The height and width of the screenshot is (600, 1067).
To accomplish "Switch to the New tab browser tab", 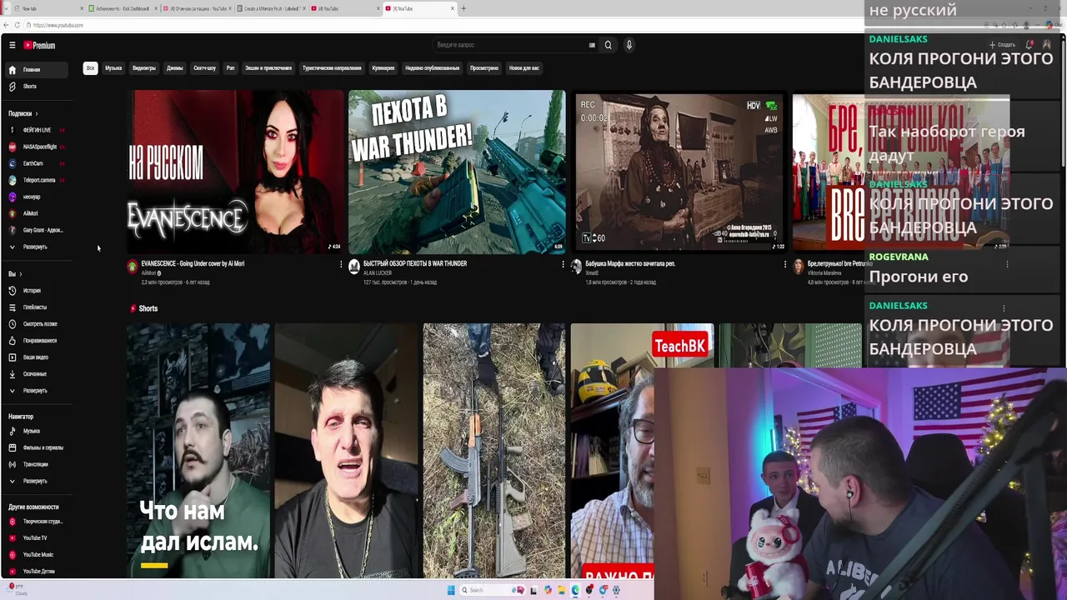I will [48, 8].
